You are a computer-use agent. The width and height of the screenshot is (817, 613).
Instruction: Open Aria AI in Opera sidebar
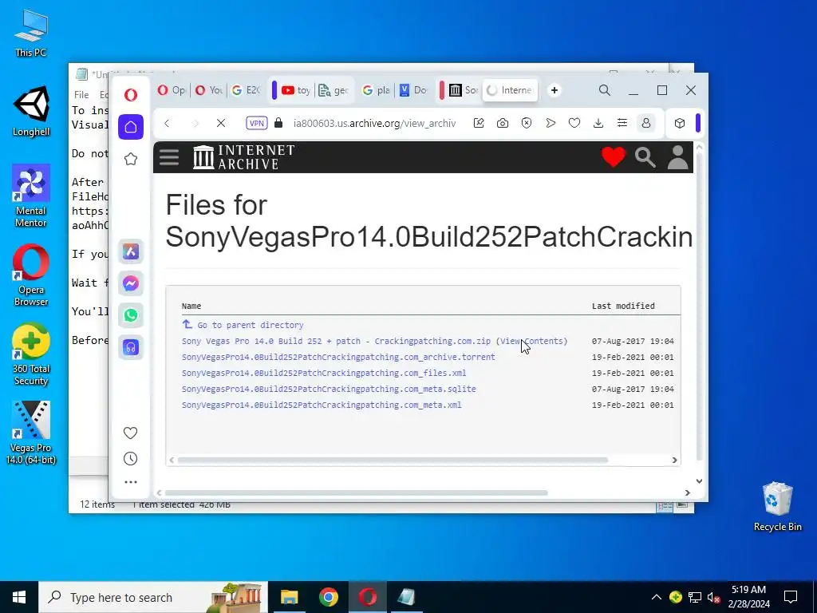[131, 251]
